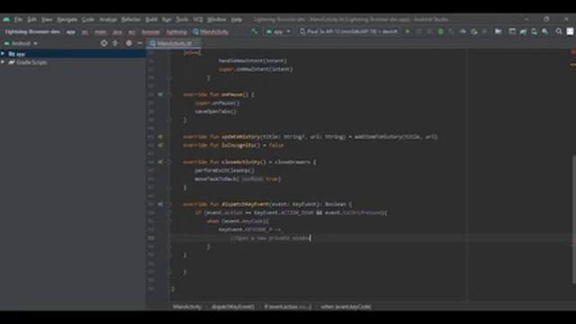
Task: Open the File menu
Action: point(18,20)
